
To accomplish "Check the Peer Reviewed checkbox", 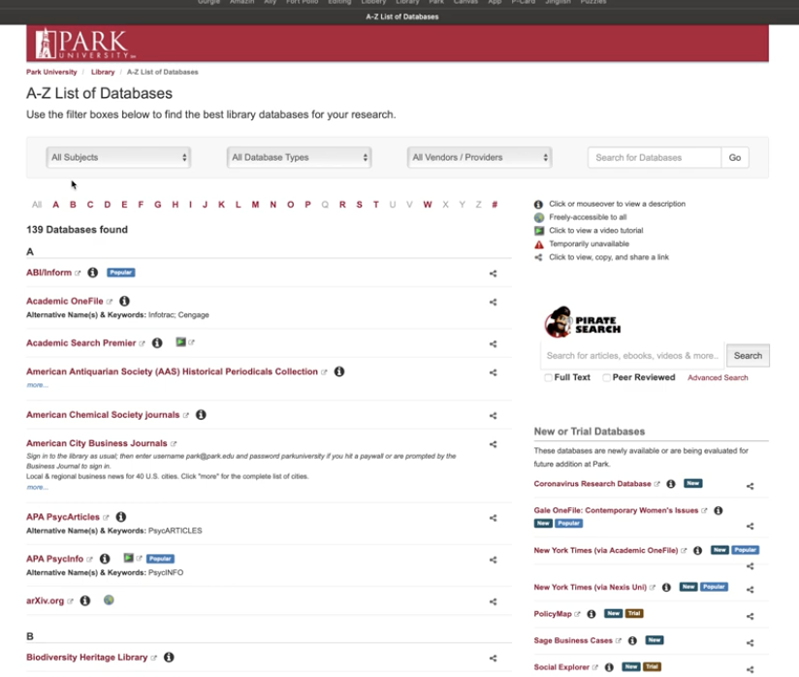I will (606, 377).
